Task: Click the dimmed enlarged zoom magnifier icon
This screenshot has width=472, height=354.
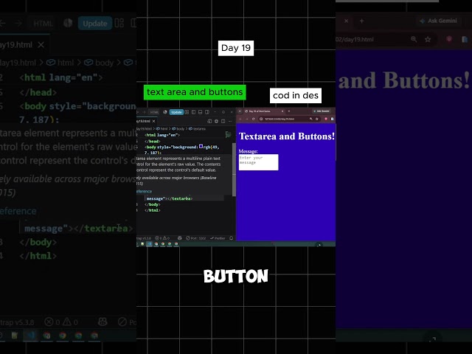Action: pyautogui.click(x=414, y=39)
